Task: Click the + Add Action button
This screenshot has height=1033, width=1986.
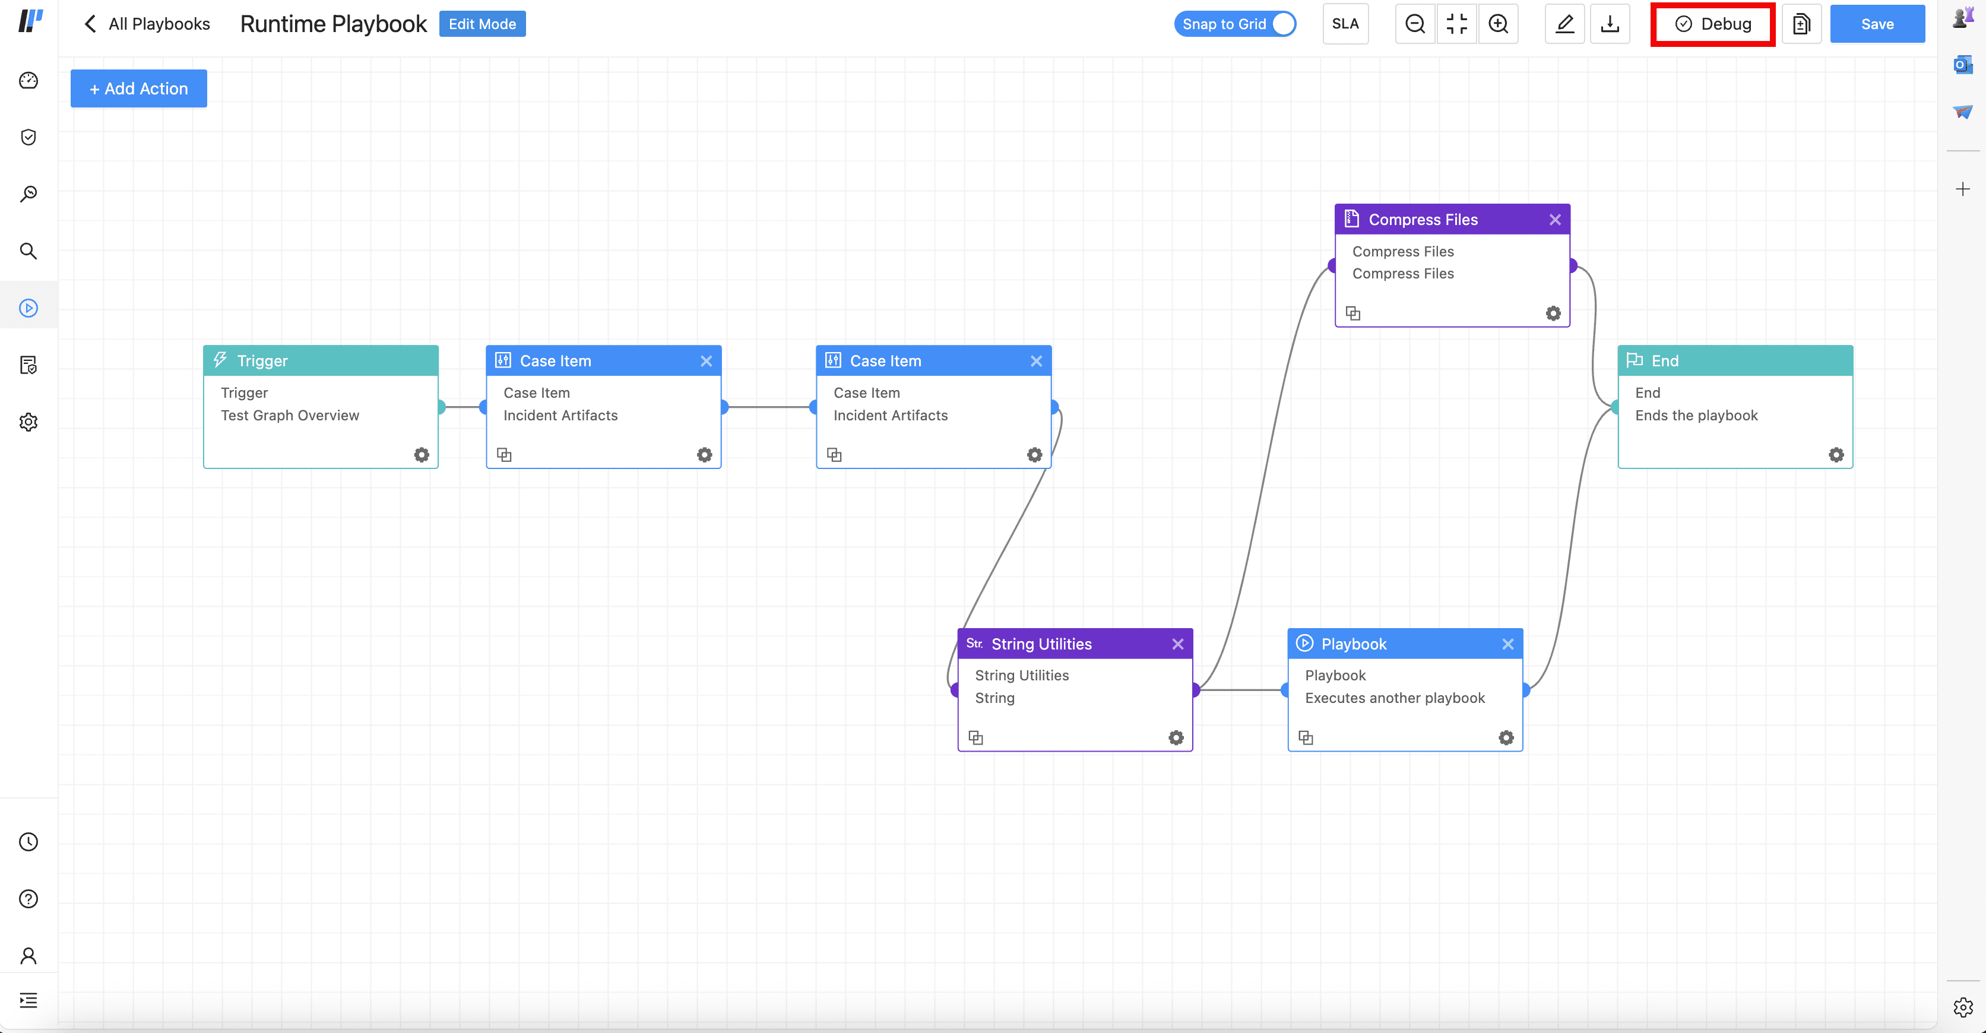Action: point(139,88)
